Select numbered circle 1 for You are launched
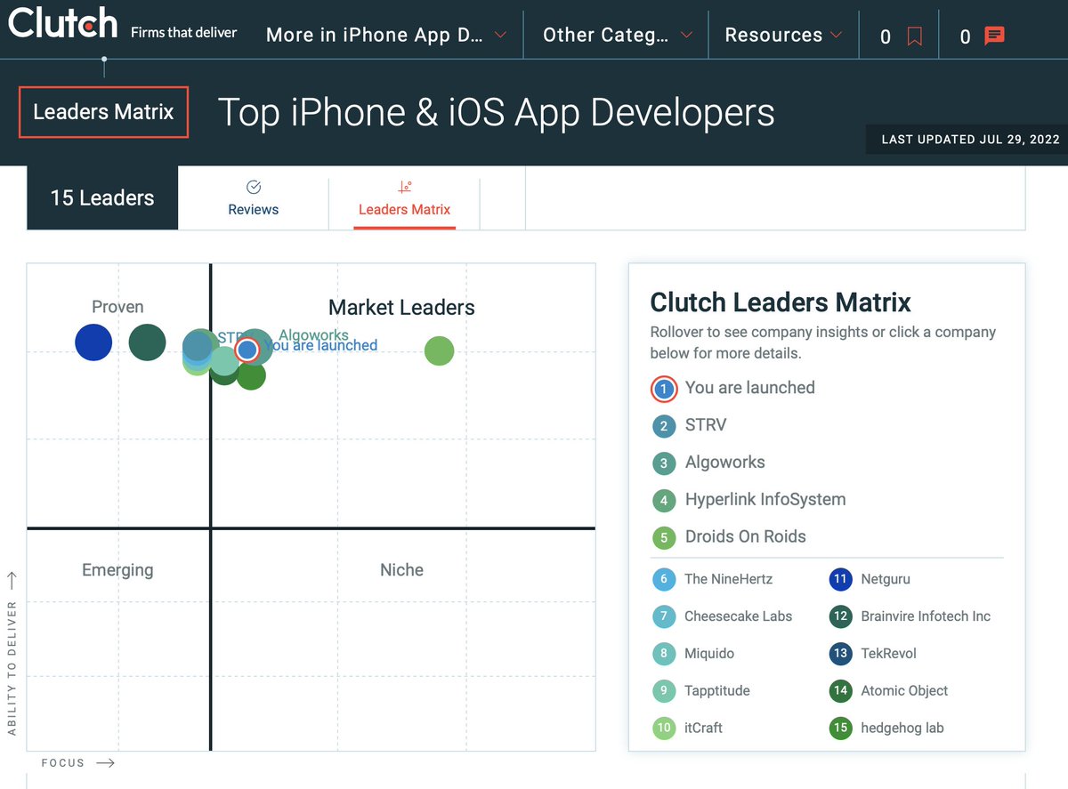 [x=664, y=389]
